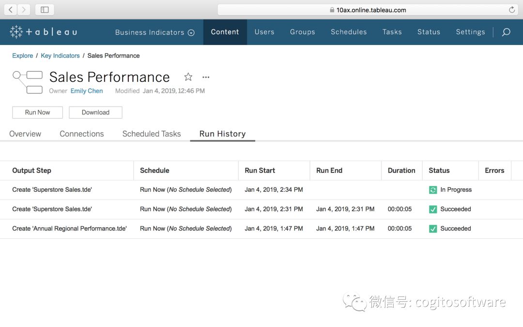Image resolution: width=523 pixels, height=327 pixels.
Task: Click the Download button
Action: [95, 112]
